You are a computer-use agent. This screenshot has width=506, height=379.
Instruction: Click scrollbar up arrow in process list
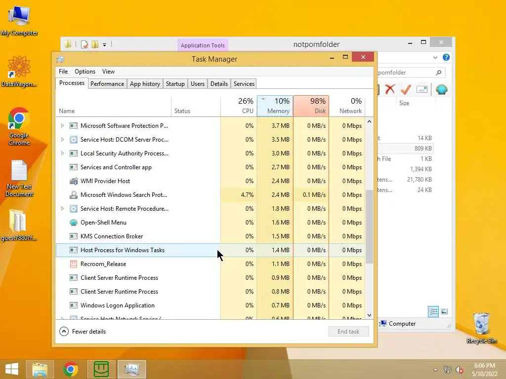[x=370, y=122]
